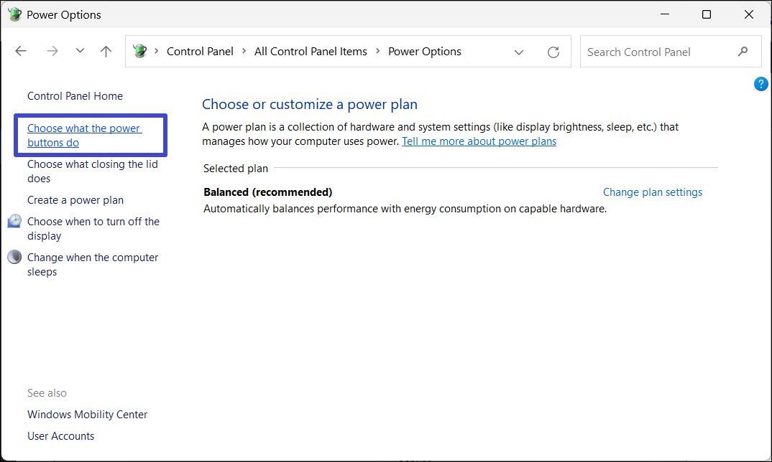
Task: Open the recent locations dropdown chevron
Action: coord(80,51)
